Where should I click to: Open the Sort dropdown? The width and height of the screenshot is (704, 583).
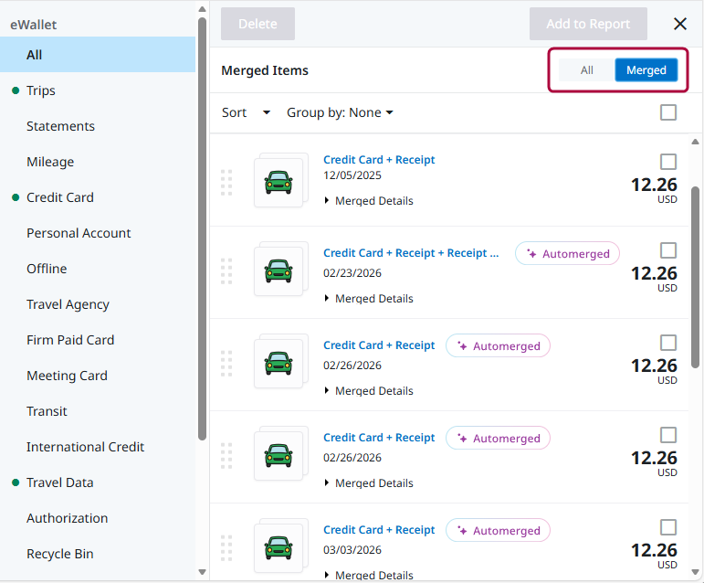click(x=246, y=112)
